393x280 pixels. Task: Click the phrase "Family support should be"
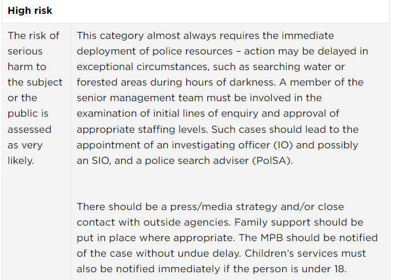coord(299,222)
